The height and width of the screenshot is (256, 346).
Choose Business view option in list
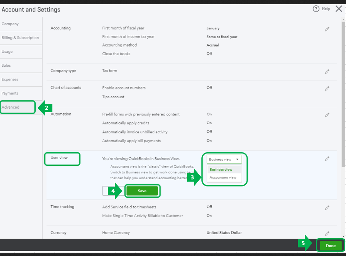point(224,170)
